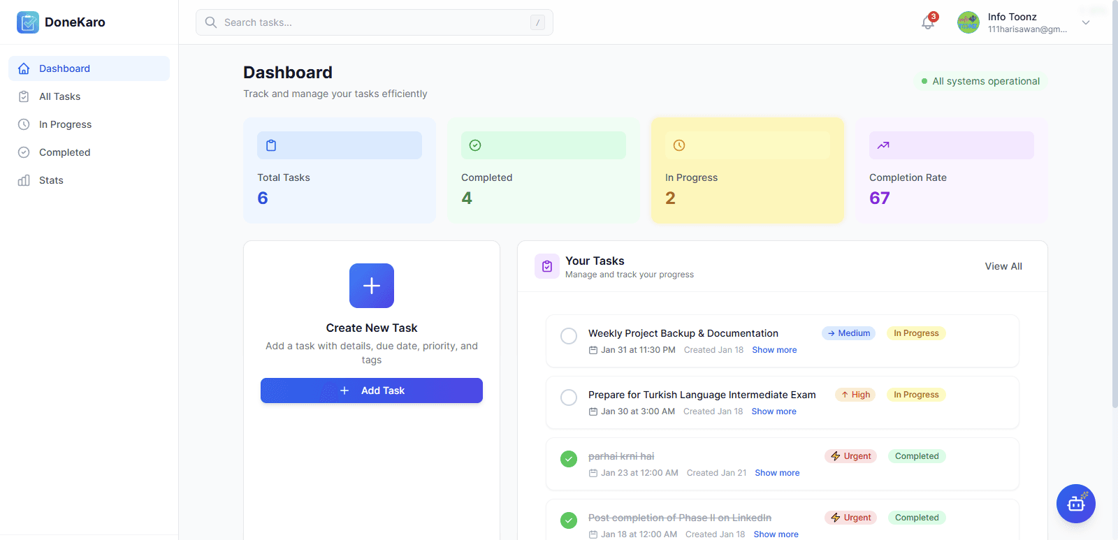Show more for parhai krni hai task
The width and height of the screenshot is (1118, 540).
click(777, 473)
